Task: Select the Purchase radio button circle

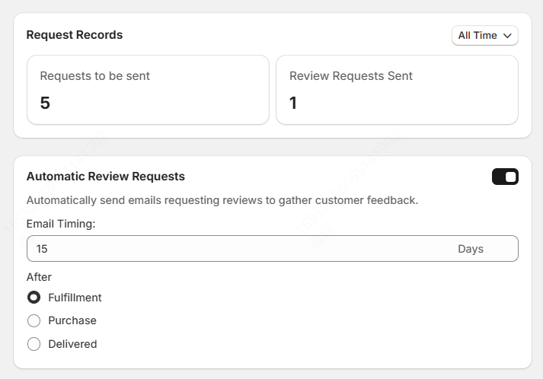Action: pos(34,321)
